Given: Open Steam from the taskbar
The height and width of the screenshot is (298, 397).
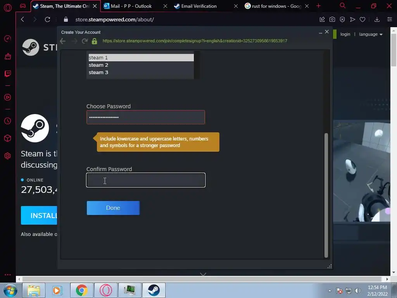Looking at the screenshot, I should [154, 290].
